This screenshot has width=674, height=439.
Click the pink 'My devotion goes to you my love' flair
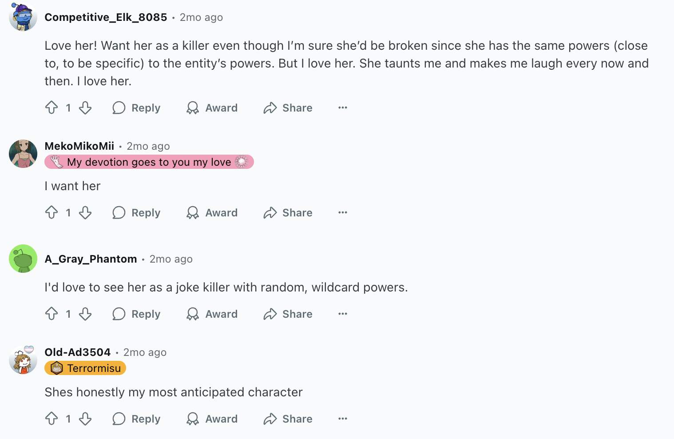pyautogui.click(x=149, y=162)
